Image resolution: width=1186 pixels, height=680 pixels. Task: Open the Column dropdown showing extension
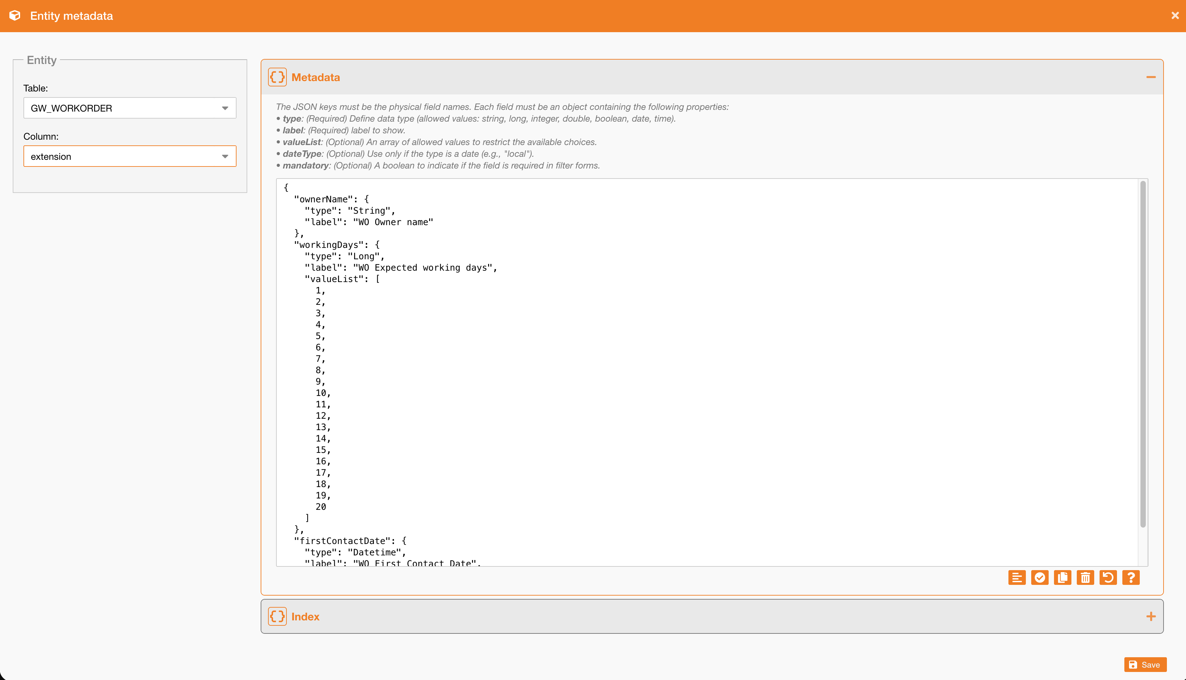tap(130, 156)
